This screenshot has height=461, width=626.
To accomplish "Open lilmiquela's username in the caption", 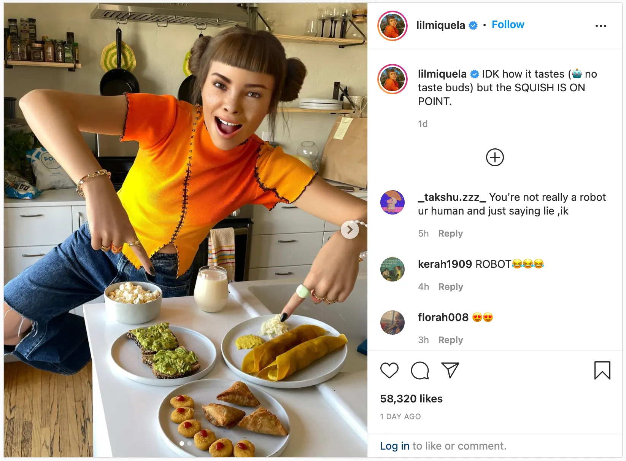I will tap(442, 74).
